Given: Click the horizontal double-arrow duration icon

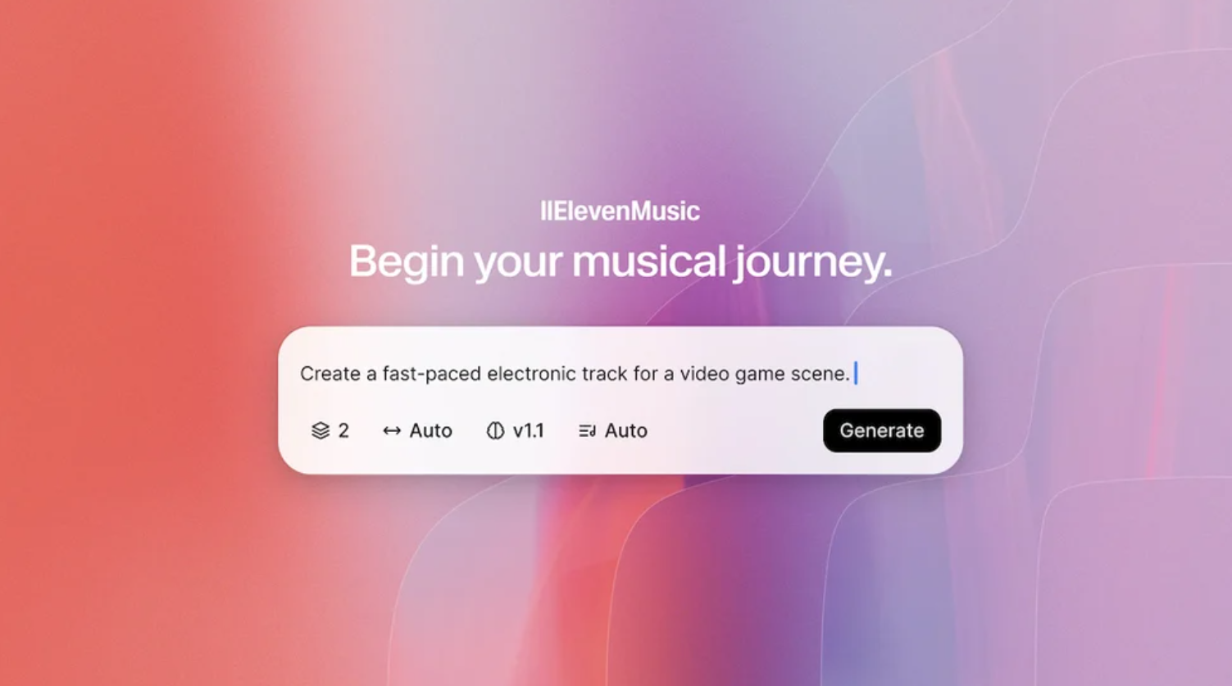Looking at the screenshot, I should [x=392, y=430].
